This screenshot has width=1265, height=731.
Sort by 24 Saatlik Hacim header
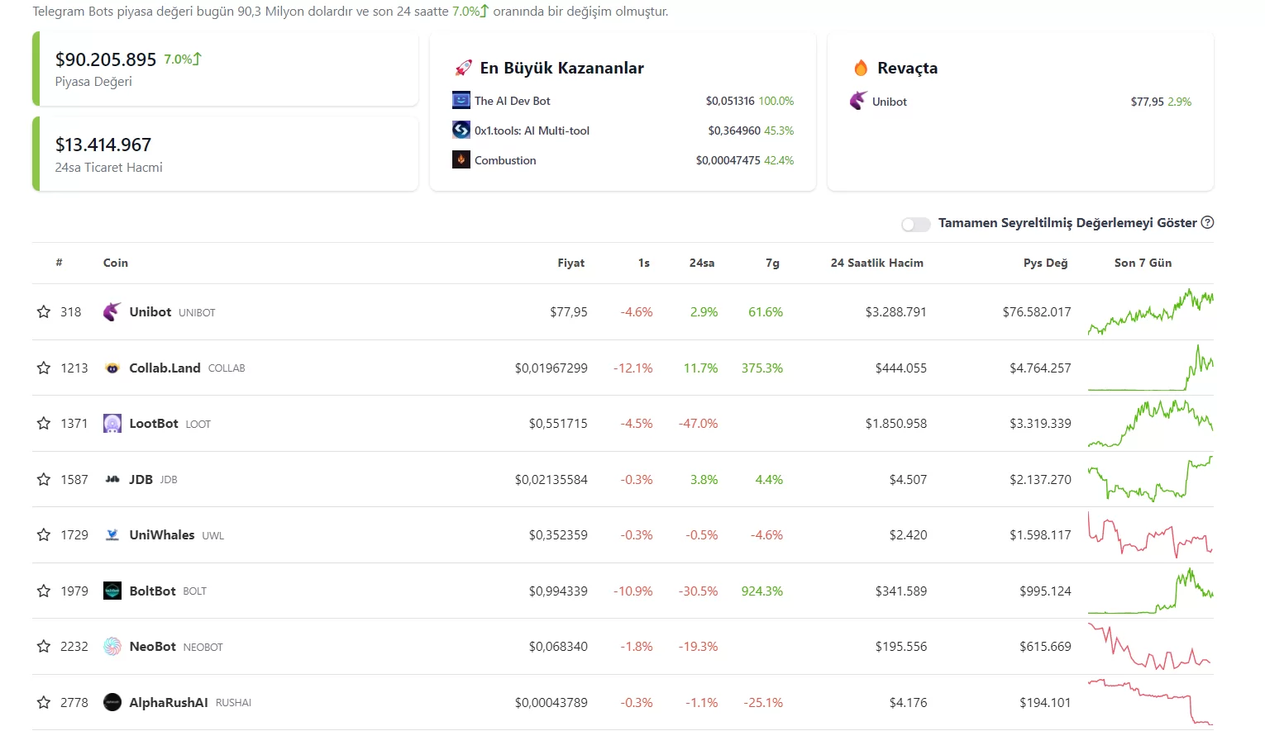click(876, 263)
